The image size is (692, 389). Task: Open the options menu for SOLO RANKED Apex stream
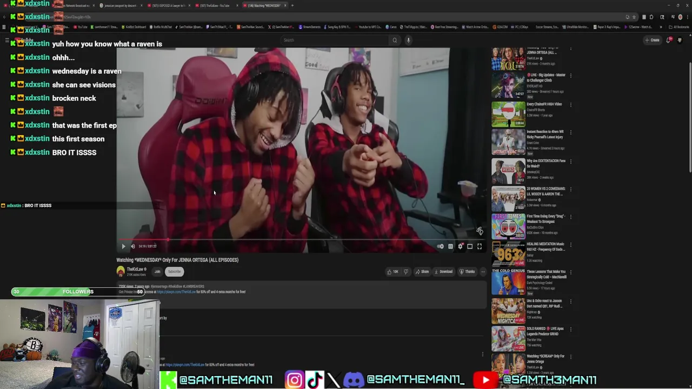point(570,330)
